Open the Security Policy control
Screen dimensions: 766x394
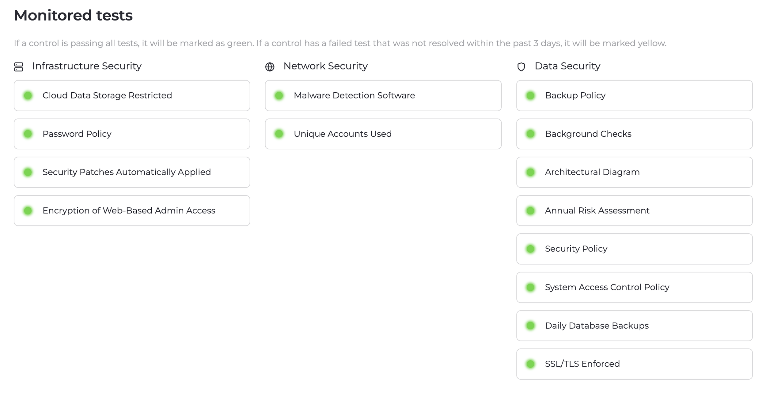[x=634, y=249]
